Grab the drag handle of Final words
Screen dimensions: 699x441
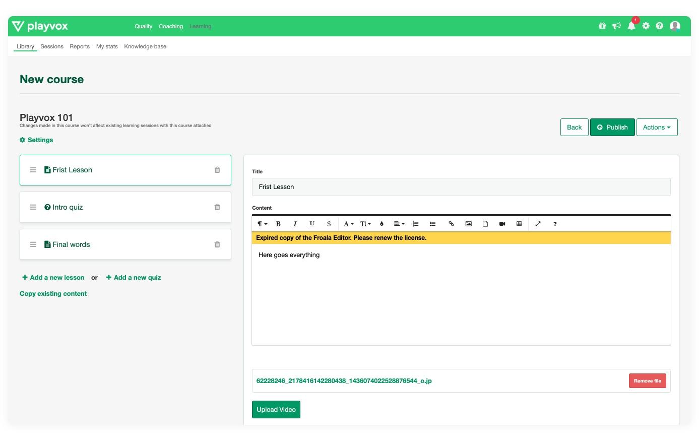pos(33,244)
